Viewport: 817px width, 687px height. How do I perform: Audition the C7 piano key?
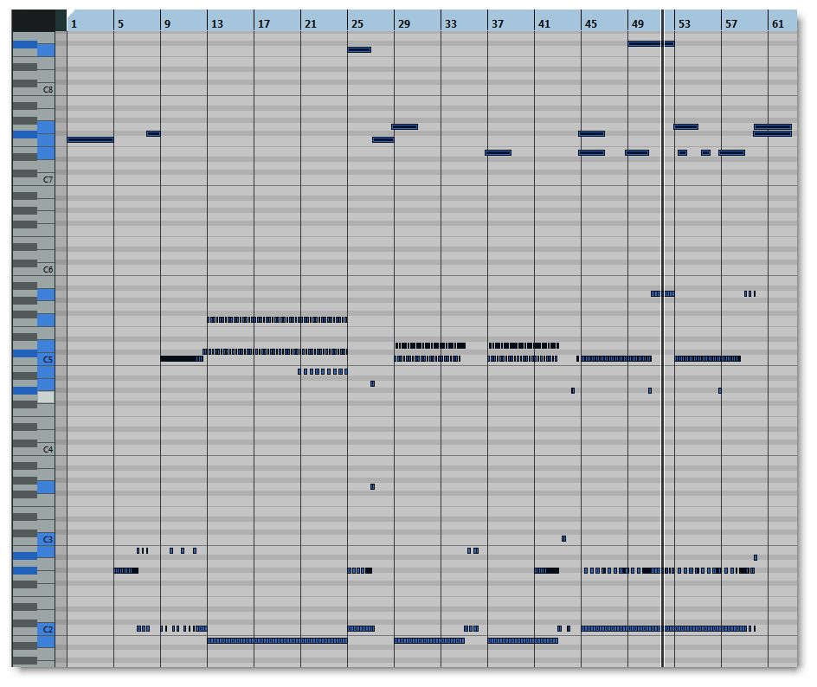[46, 180]
